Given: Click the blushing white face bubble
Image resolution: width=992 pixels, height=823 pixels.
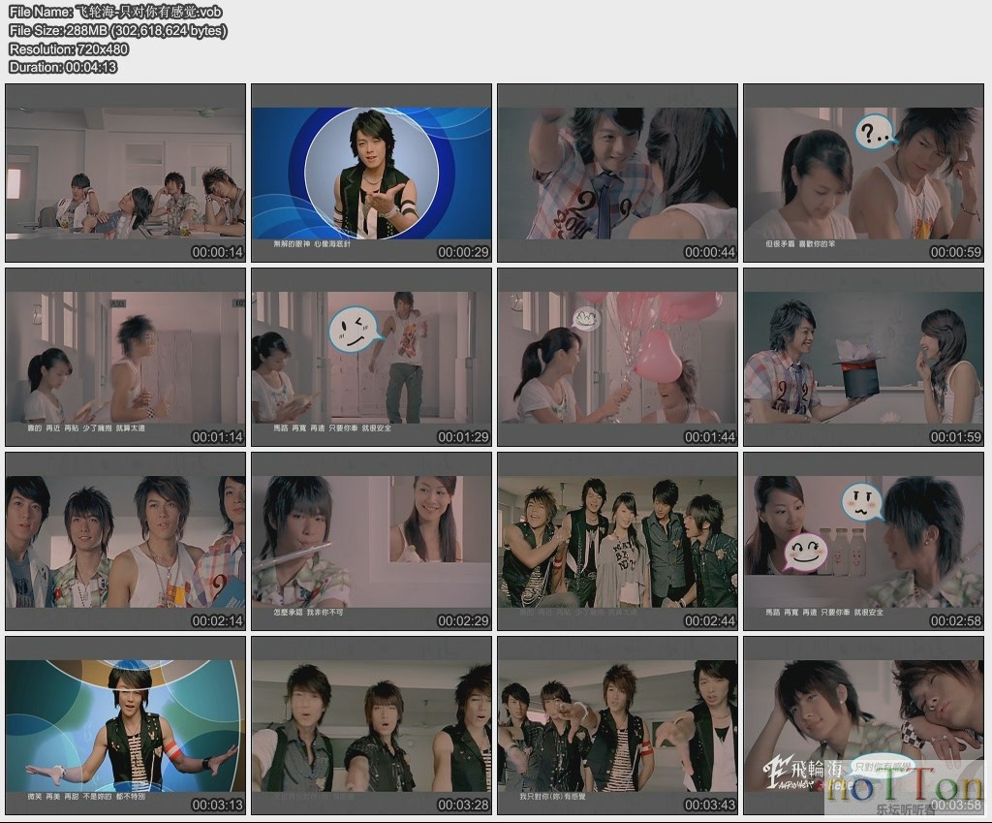Looking at the screenshot, I should click(x=861, y=501).
